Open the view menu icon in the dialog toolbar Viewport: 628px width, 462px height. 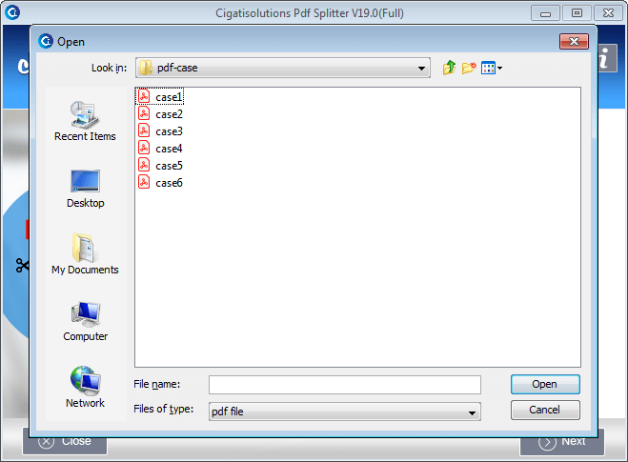click(x=492, y=68)
